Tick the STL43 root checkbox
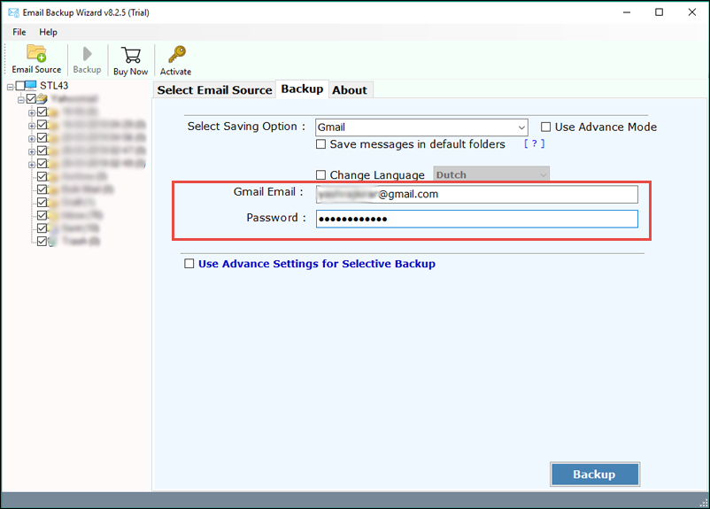 [20, 86]
